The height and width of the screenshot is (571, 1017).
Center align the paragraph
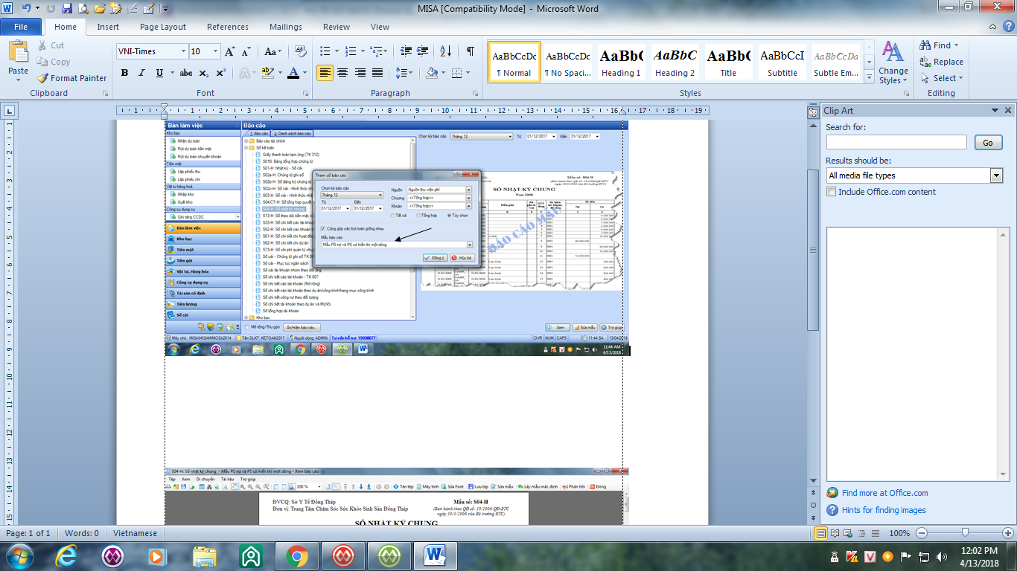point(342,73)
